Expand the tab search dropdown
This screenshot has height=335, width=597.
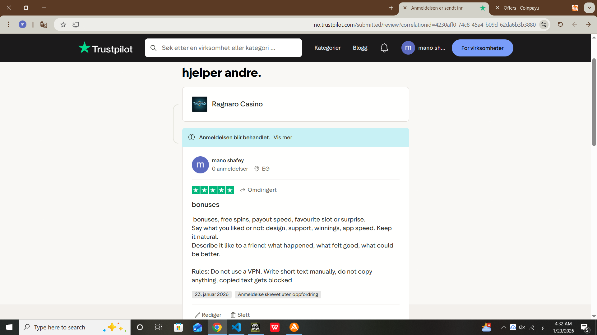[589, 8]
